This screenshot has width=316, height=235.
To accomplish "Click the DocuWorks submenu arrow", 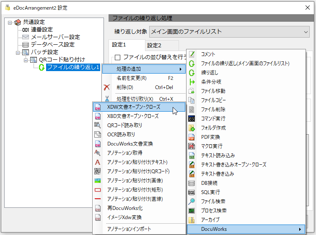I will tap(300, 229).
